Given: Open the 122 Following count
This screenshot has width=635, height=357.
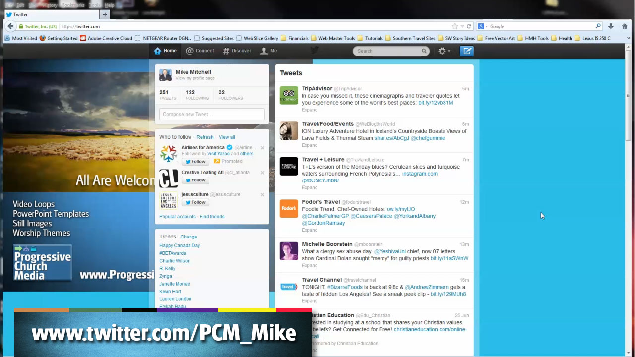Looking at the screenshot, I should [197, 95].
